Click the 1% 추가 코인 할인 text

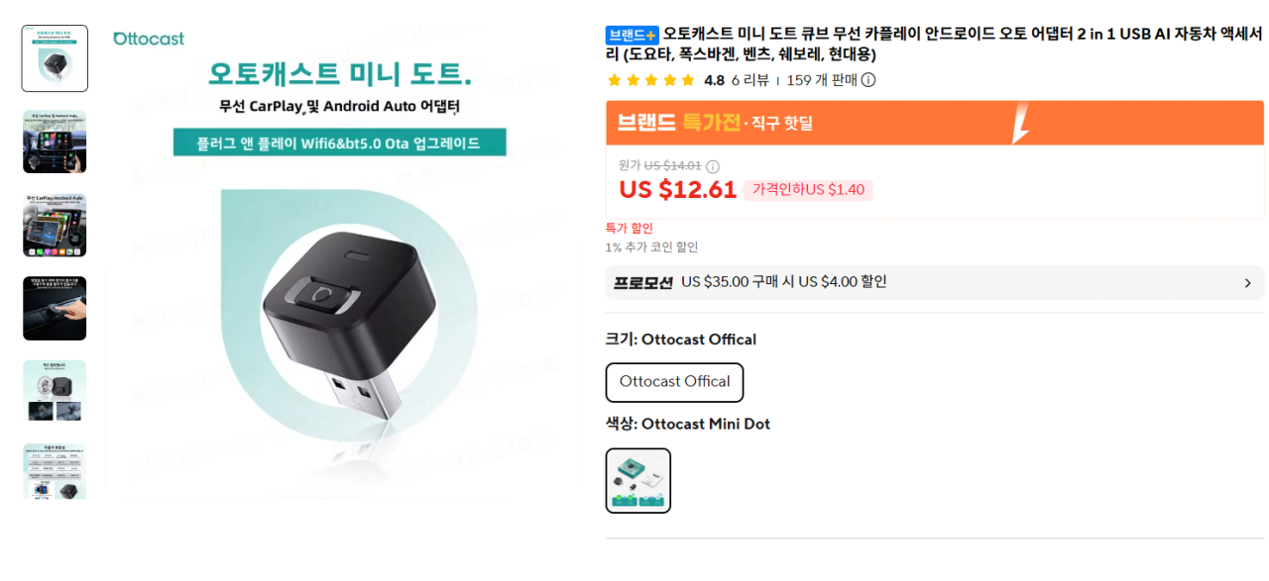658,247
